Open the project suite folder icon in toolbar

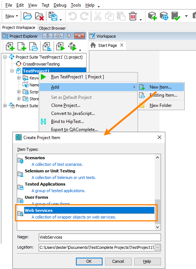[27, 16]
